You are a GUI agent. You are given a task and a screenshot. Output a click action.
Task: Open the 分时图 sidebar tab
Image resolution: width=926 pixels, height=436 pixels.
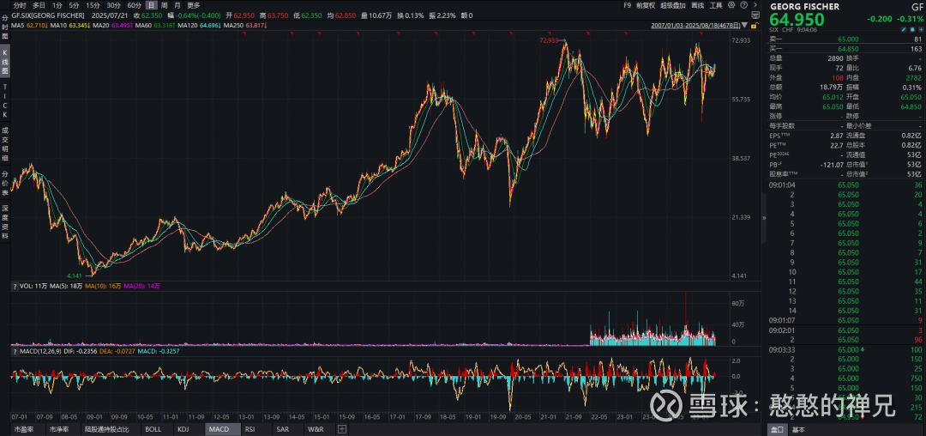pos(5,27)
